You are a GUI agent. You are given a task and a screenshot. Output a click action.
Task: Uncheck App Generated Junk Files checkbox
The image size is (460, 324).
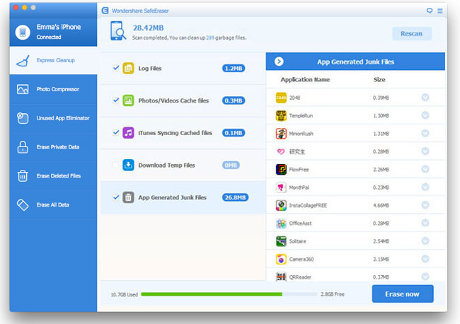tap(116, 197)
